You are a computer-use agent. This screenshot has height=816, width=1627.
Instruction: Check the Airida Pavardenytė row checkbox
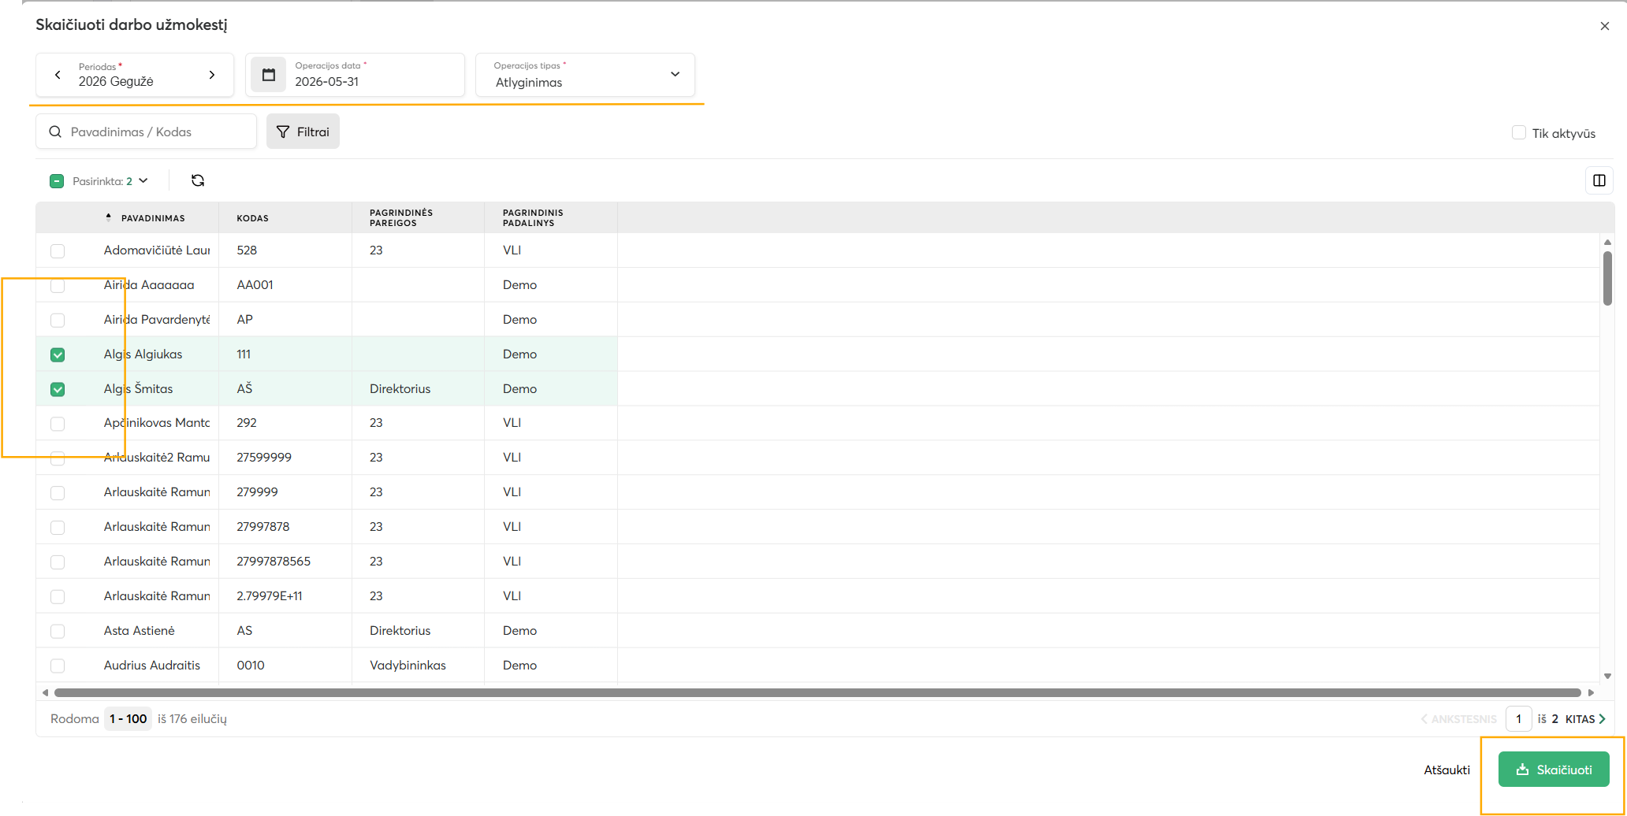click(58, 320)
